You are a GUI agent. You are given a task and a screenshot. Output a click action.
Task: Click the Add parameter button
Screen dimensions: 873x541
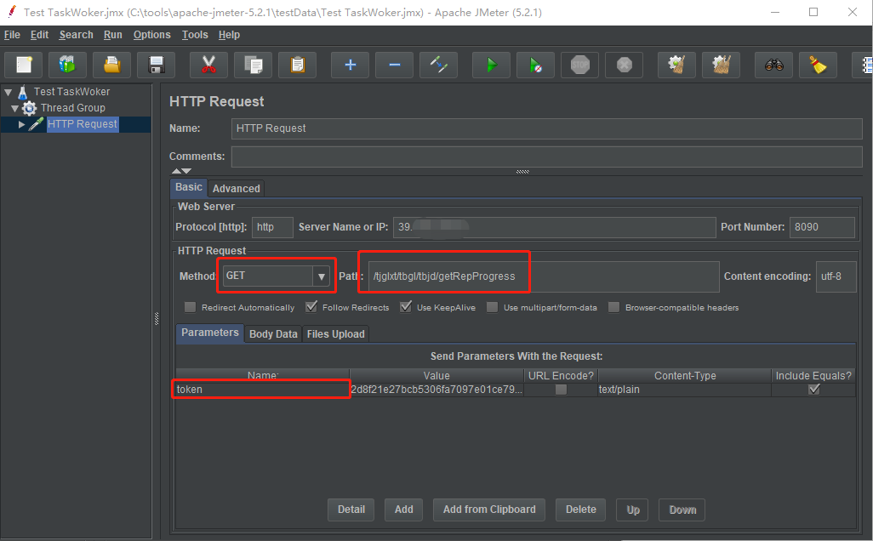click(403, 510)
